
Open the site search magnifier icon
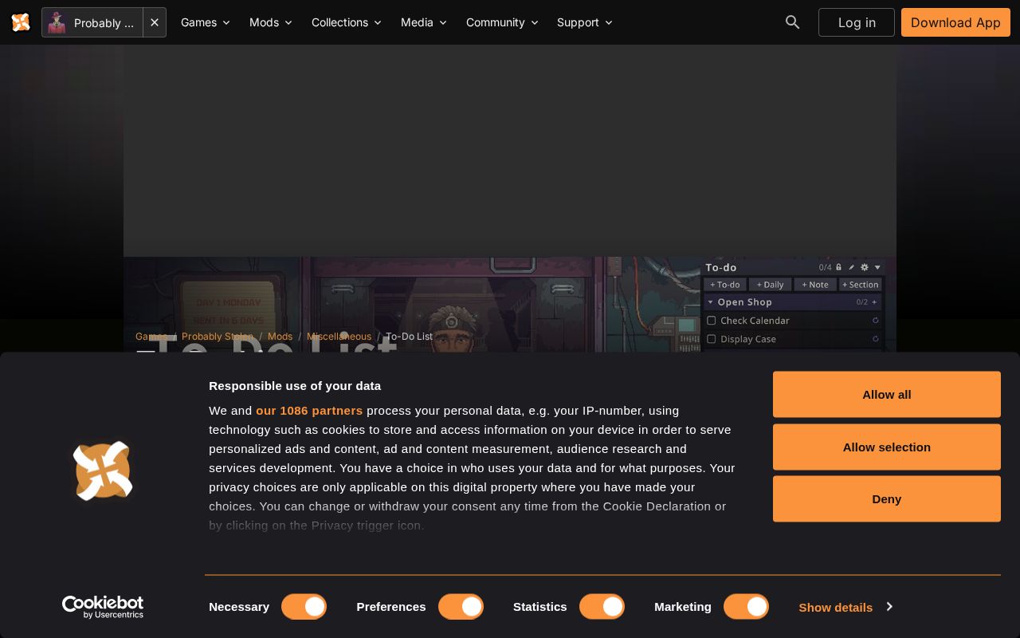click(x=792, y=22)
